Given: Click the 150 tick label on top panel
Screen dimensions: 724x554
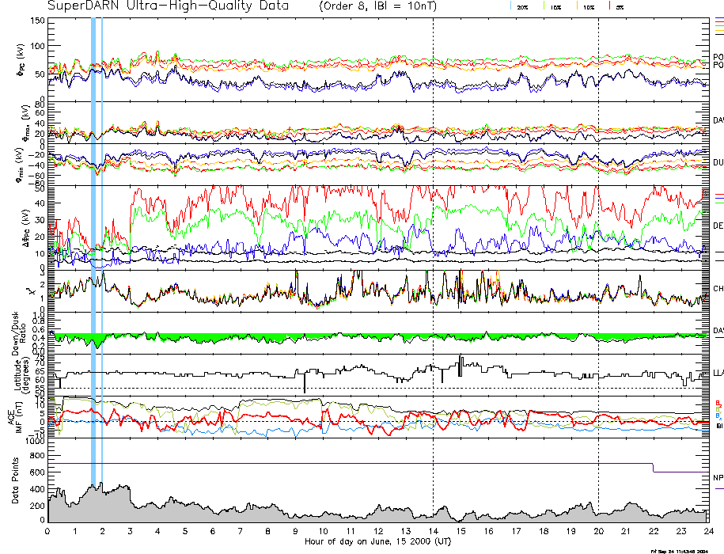Looking at the screenshot, I should coord(36,20).
